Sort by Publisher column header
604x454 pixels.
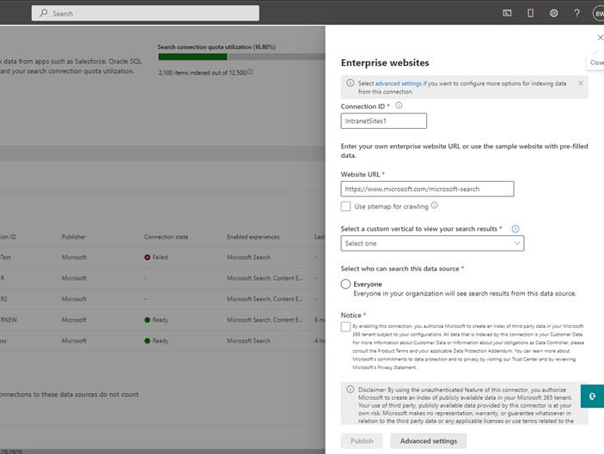coord(74,237)
